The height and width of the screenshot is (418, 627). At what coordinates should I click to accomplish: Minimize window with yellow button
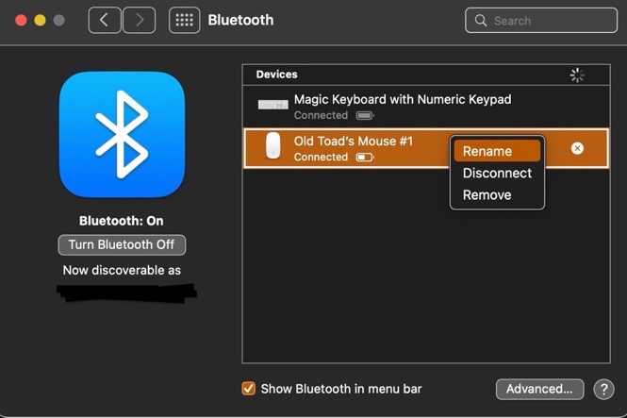(x=40, y=20)
